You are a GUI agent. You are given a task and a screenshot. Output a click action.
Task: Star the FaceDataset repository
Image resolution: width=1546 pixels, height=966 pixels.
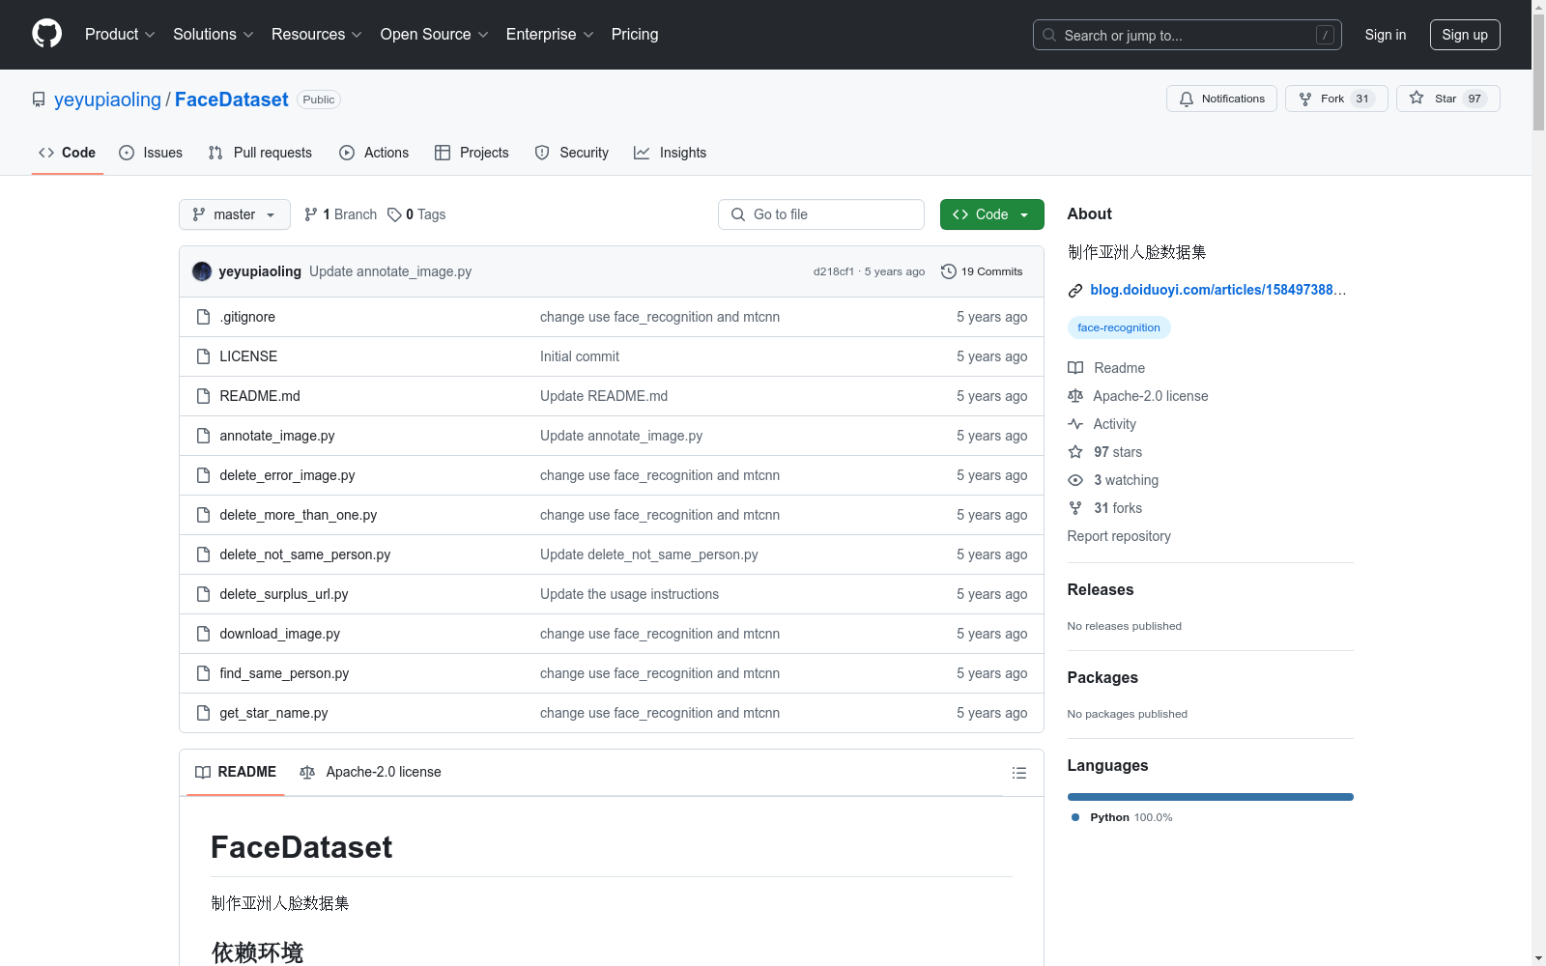(x=1447, y=99)
